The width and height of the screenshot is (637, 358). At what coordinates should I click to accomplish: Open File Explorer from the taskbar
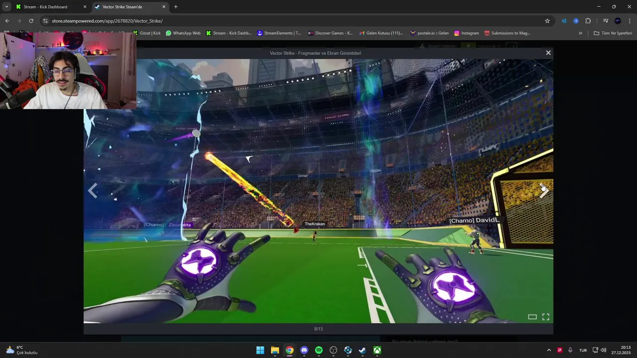click(x=275, y=350)
